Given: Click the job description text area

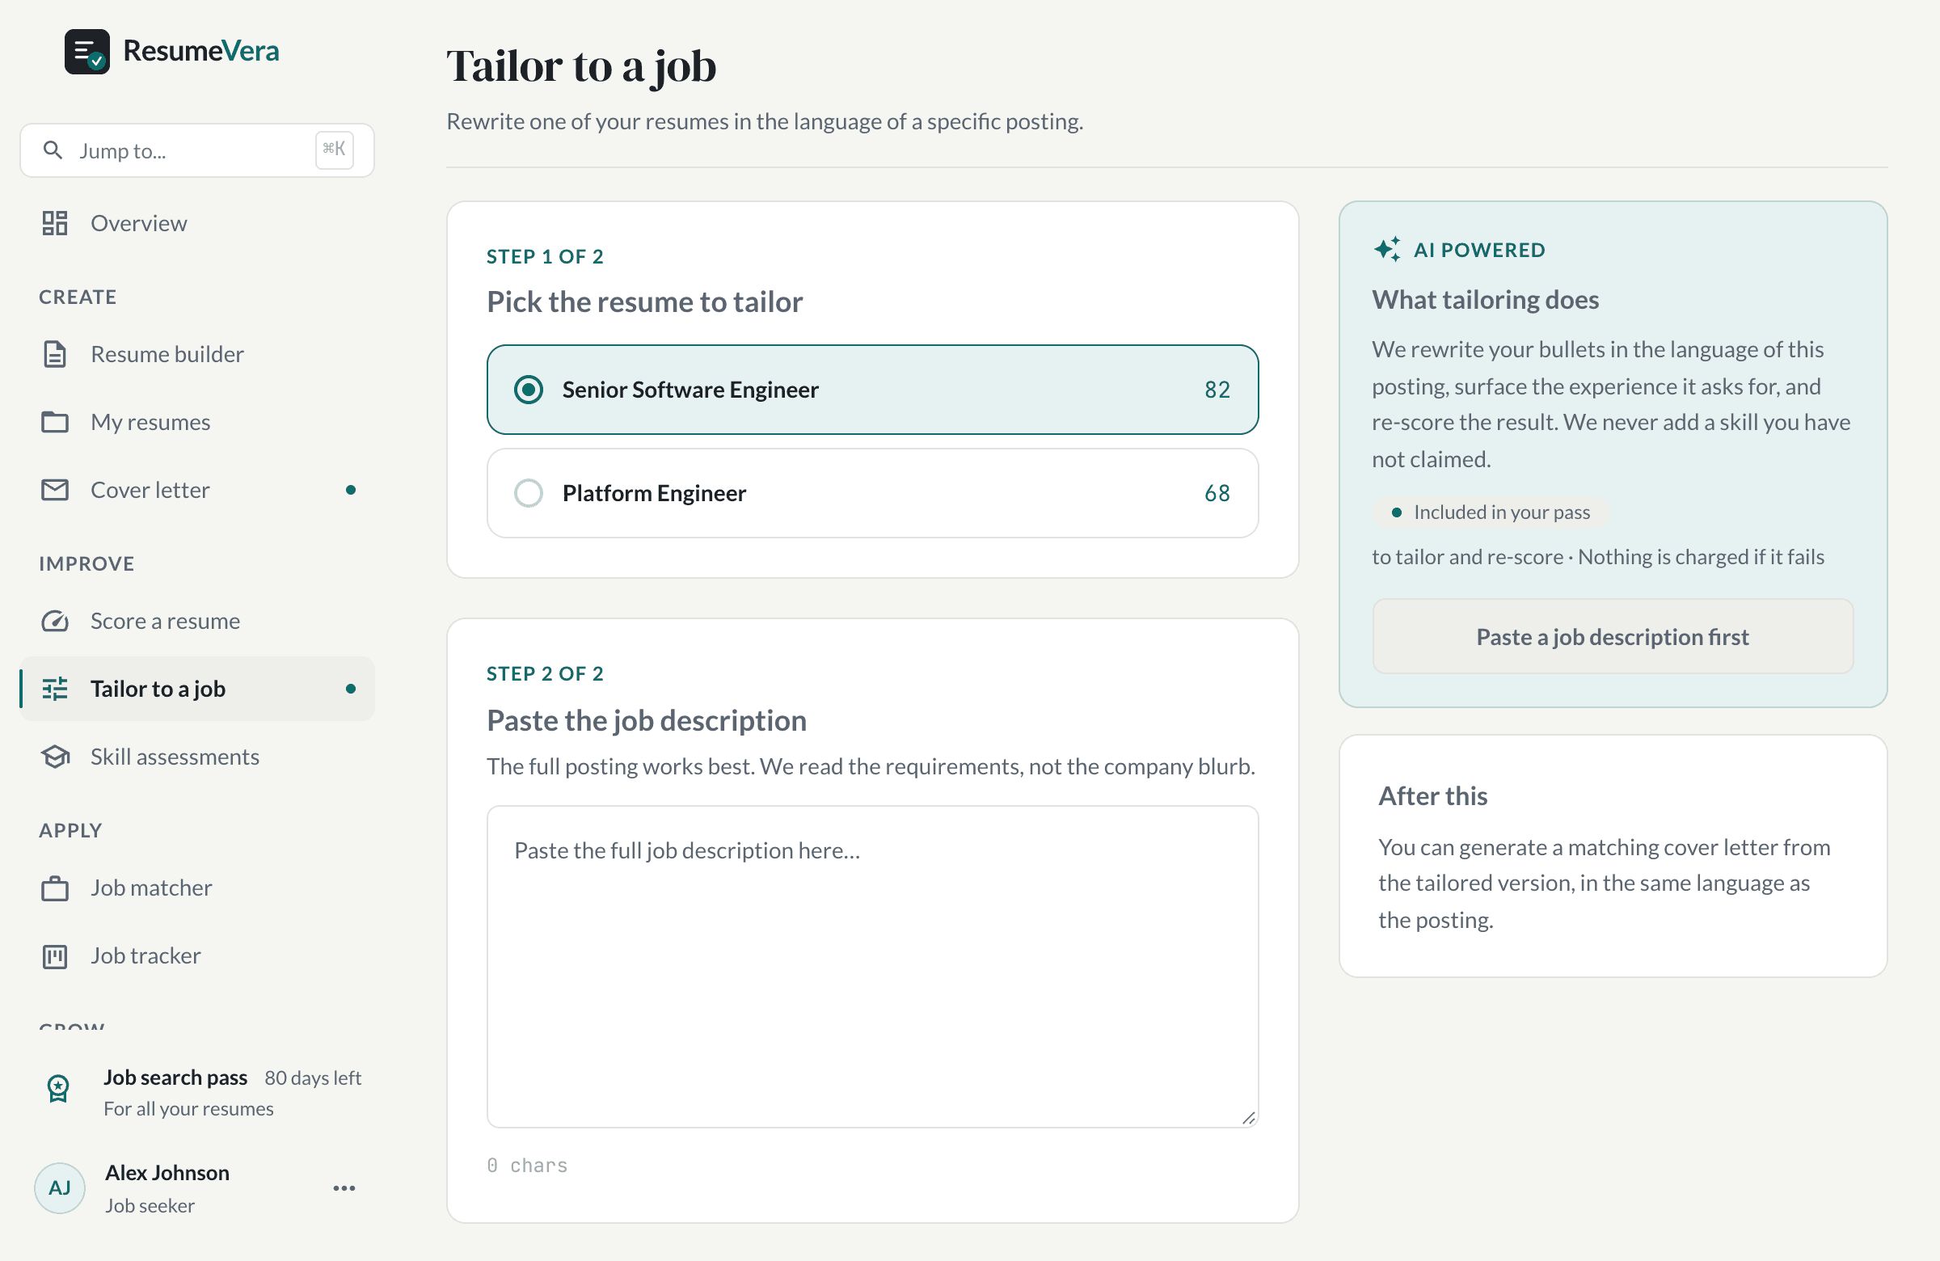Looking at the screenshot, I should click(872, 967).
